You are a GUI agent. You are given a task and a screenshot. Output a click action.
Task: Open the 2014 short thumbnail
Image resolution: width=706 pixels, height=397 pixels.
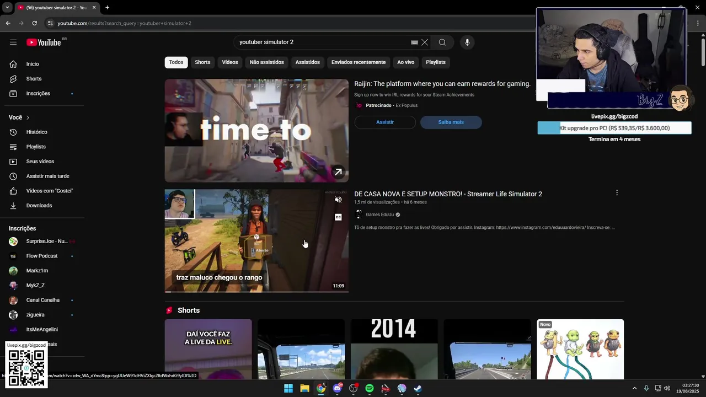click(x=394, y=349)
